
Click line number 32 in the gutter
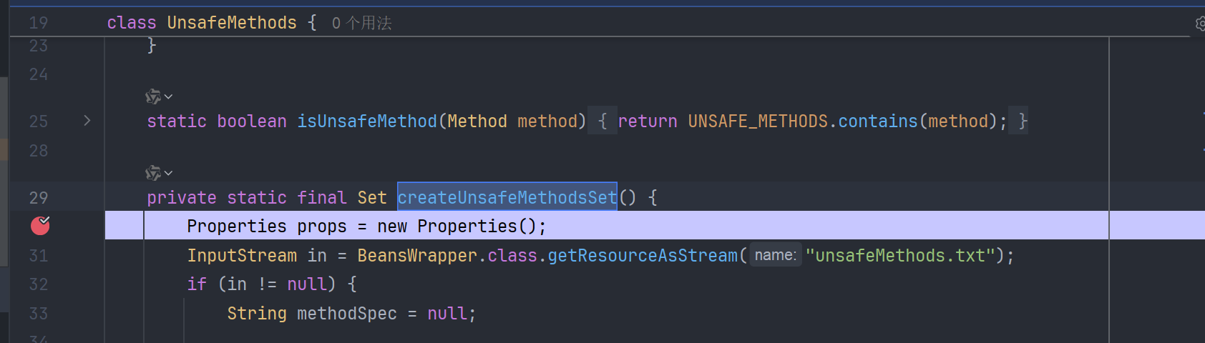[x=39, y=284]
